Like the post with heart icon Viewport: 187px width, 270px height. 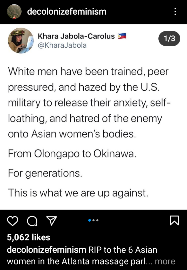[12, 221]
